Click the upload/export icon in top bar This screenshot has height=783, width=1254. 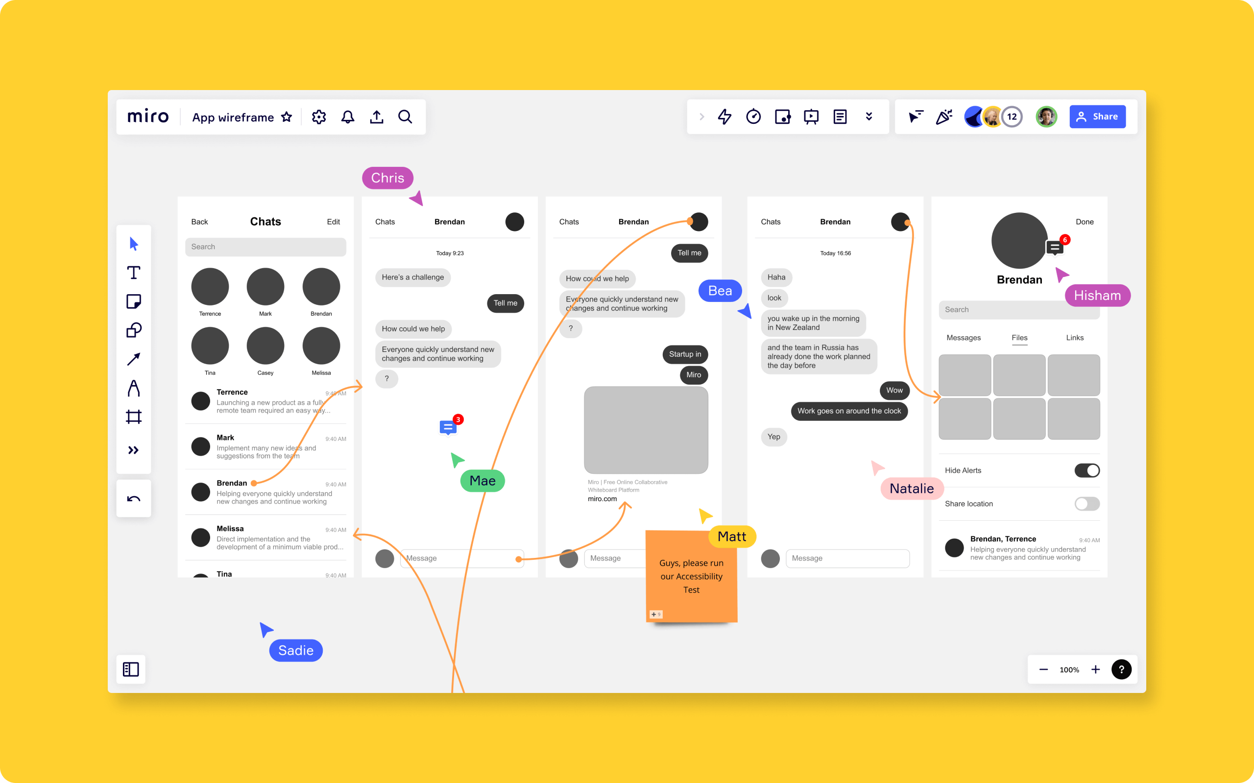[x=377, y=116]
